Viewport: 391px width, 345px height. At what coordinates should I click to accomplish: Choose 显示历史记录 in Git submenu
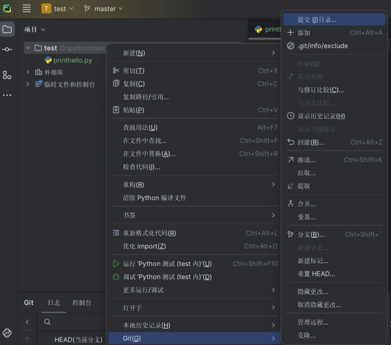click(x=321, y=116)
